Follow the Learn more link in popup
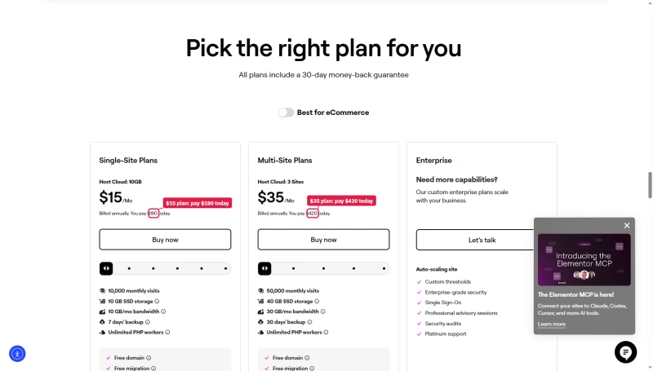 pyautogui.click(x=552, y=324)
